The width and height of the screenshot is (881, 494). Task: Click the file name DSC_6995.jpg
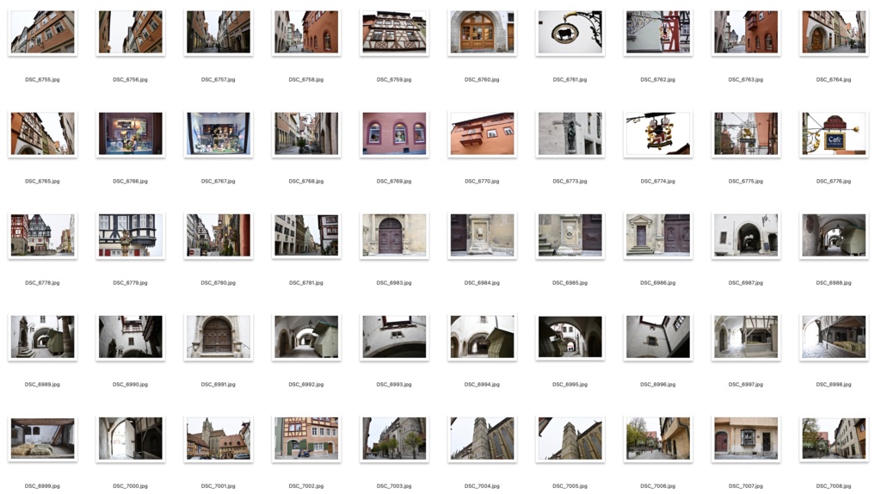click(x=570, y=385)
